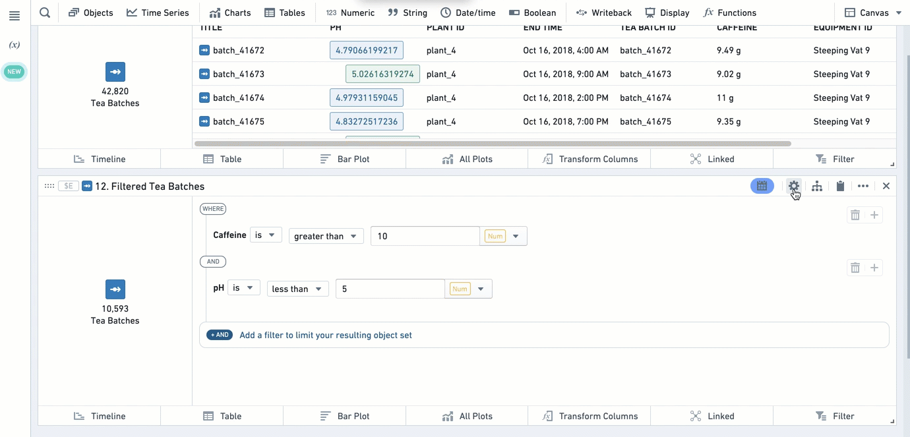910x437 pixels.
Task: Open upper card Linked tab
Action: coord(712,159)
